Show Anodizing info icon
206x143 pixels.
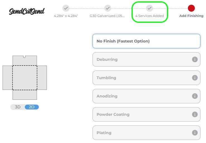click(x=195, y=96)
